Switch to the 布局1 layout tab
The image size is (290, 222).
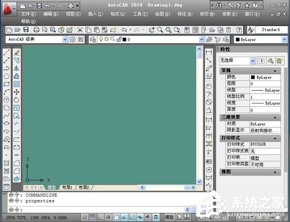[x=67, y=187]
